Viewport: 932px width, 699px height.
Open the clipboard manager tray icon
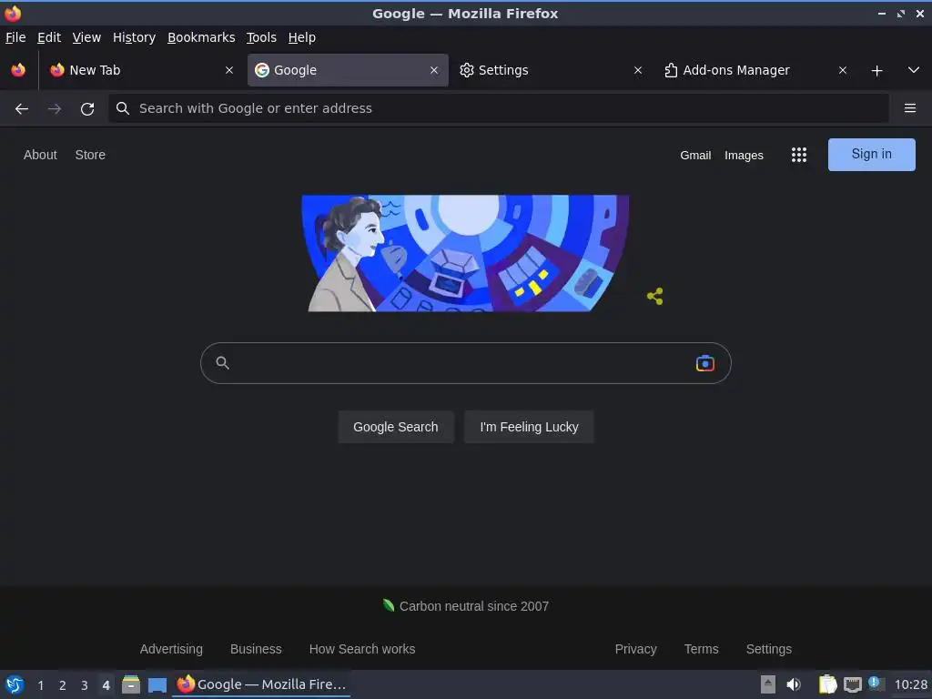click(827, 684)
